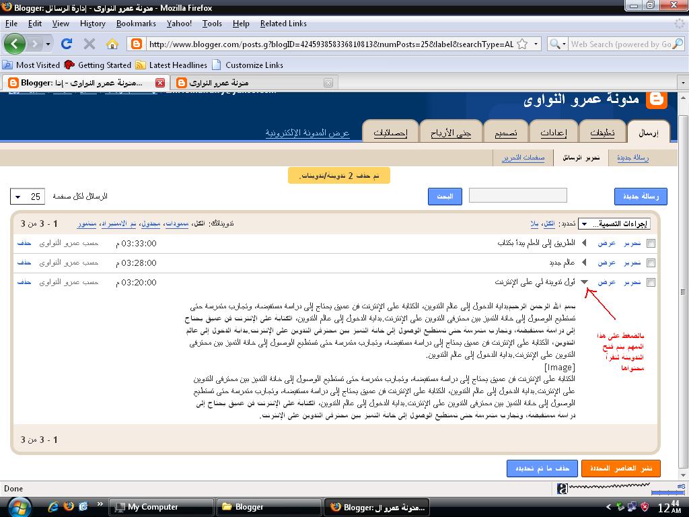689x517 pixels.
Task: Tick the checkbox for post عالم جديد
Action: click(x=651, y=263)
